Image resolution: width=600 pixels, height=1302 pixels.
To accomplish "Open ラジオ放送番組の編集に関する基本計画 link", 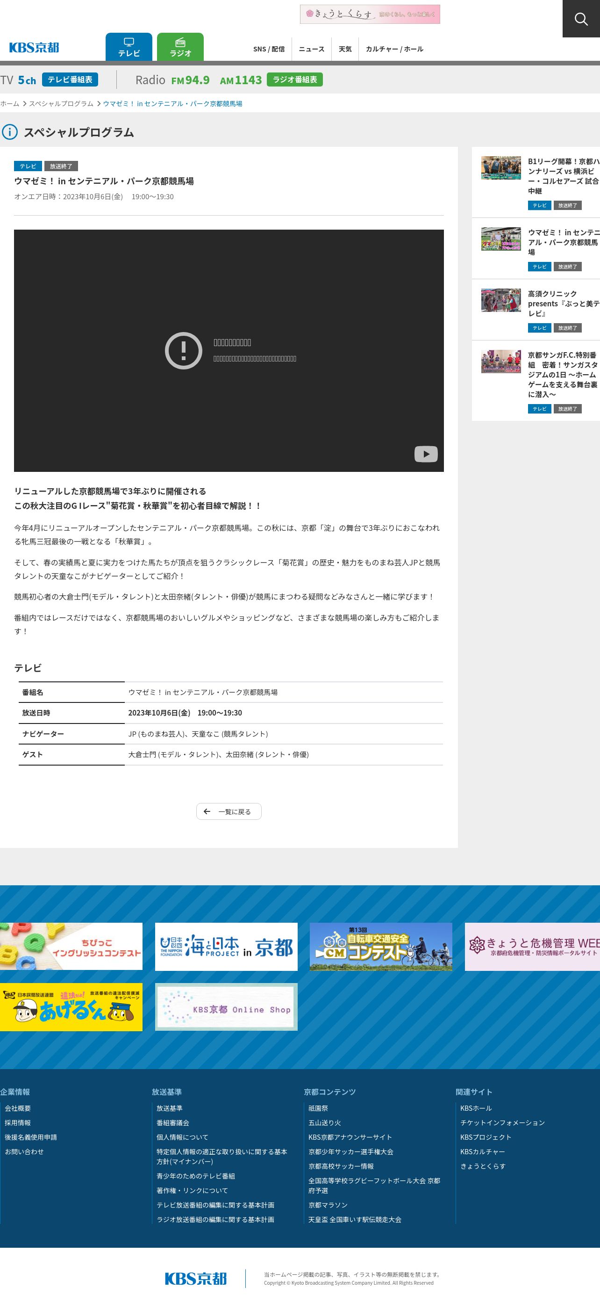I will pyautogui.click(x=215, y=1220).
